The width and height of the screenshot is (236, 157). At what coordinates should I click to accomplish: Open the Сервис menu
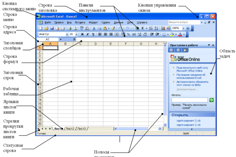point(105,22)
